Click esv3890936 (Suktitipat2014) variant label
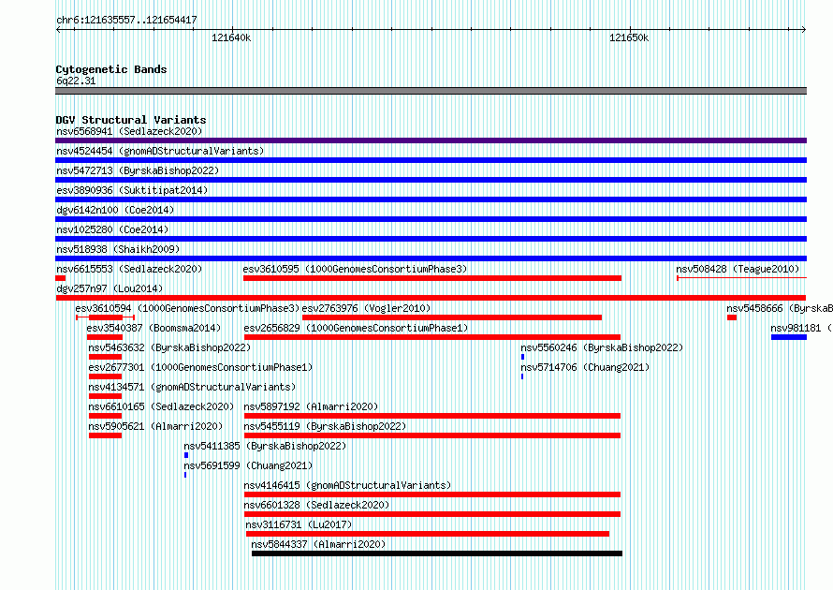 [x=132, y=190]
